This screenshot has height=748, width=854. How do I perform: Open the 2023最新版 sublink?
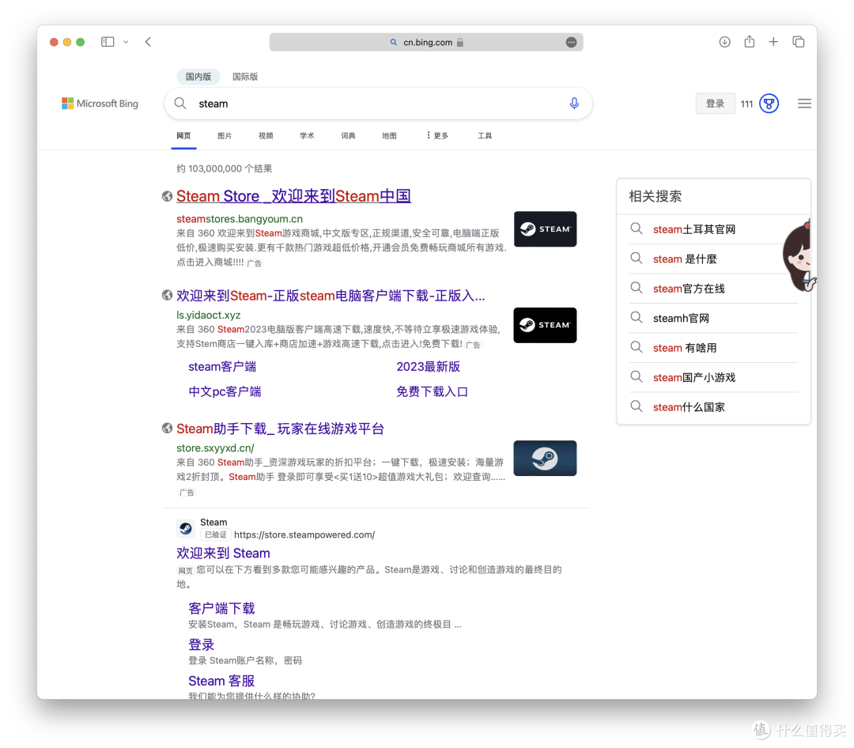pos(429,367)
